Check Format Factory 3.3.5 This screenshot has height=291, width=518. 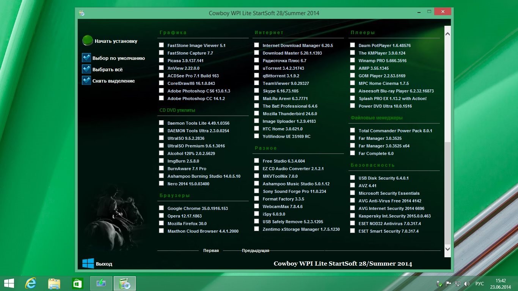coord(257,199)
